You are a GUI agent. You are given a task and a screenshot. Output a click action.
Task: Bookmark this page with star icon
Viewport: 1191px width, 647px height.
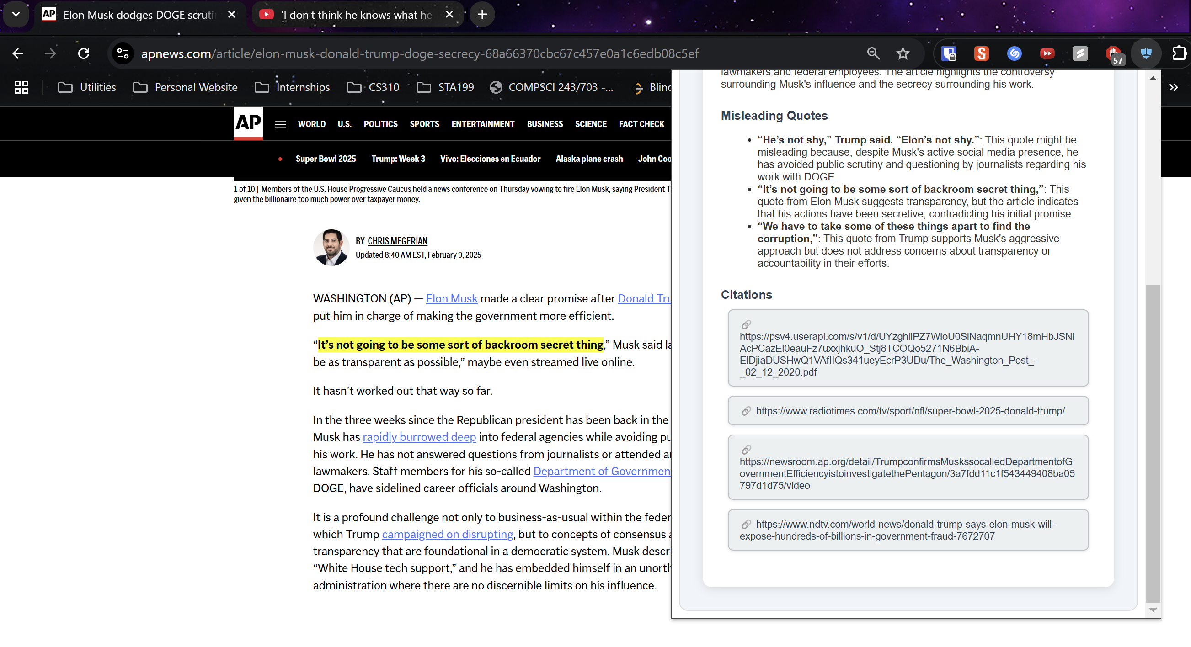[x=903, y=53]
